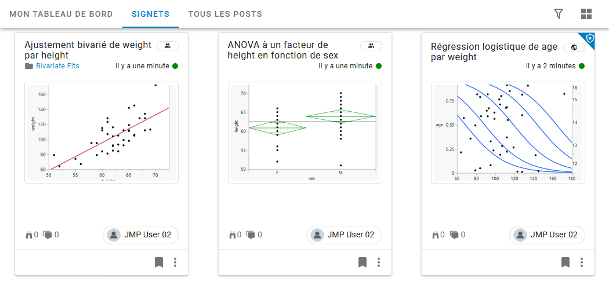Open more options menu for ANOVA post
609x286 pixels.
pos(379,262)
